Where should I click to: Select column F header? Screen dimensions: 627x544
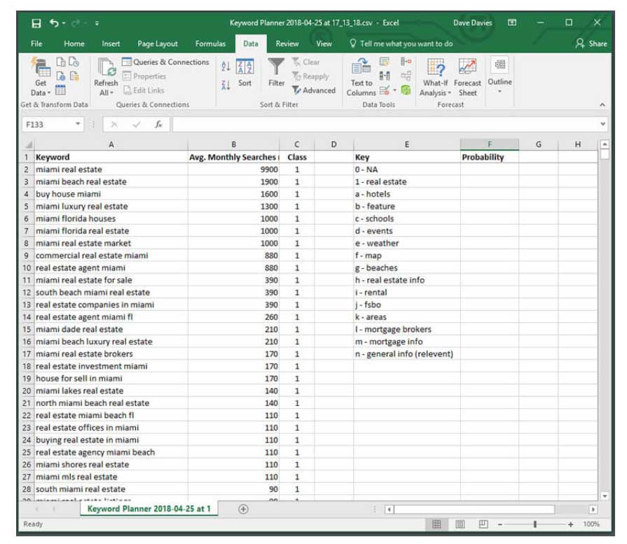click(x=490, y=144)
